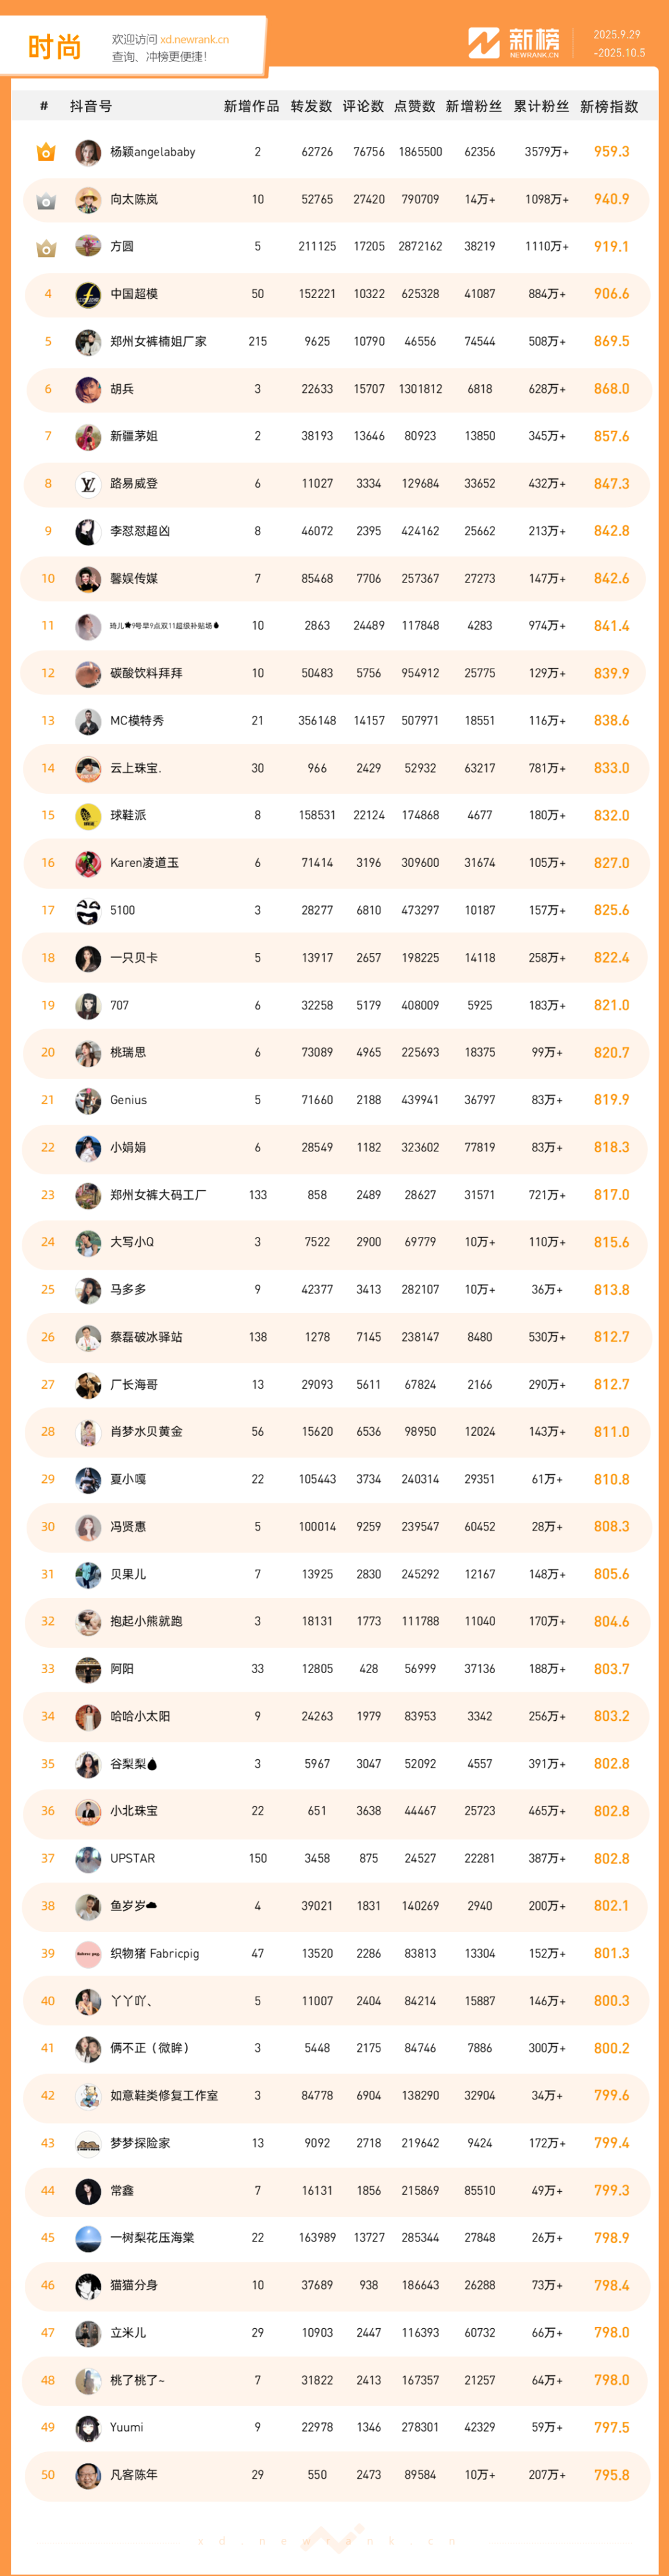
Task: Click the gold crown rank-one icon
Action: pos(46,153)
